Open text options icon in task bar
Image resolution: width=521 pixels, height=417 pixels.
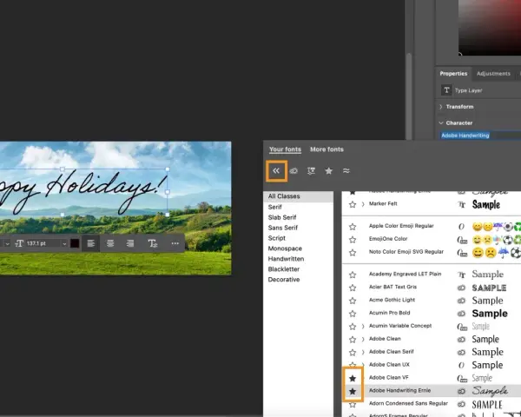pyautogui.click(x=153, y=243)
